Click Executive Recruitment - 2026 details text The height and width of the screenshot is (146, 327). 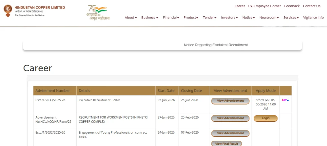click(x=100, y=100)
